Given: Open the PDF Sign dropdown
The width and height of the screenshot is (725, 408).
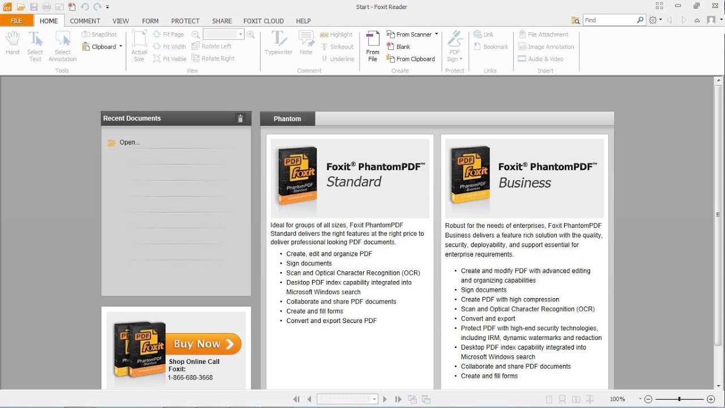Looking at the screenshot, I should coord(455,46).
